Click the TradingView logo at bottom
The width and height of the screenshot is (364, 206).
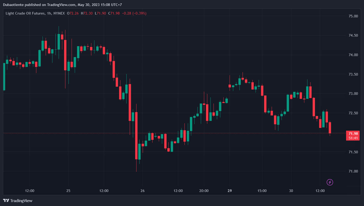point(18,201)
